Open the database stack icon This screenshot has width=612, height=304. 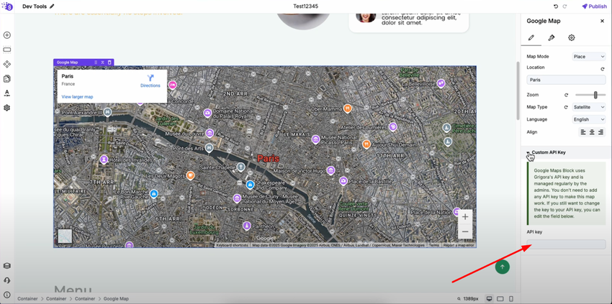[x=6, y=266]
